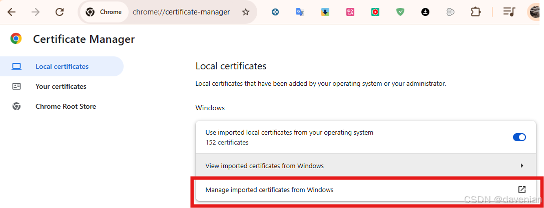Image resolution: width=544 pixels, height=208 pixels.
Task: Click the external link icon for Manage certificates
Action: (x=522, y=190)
